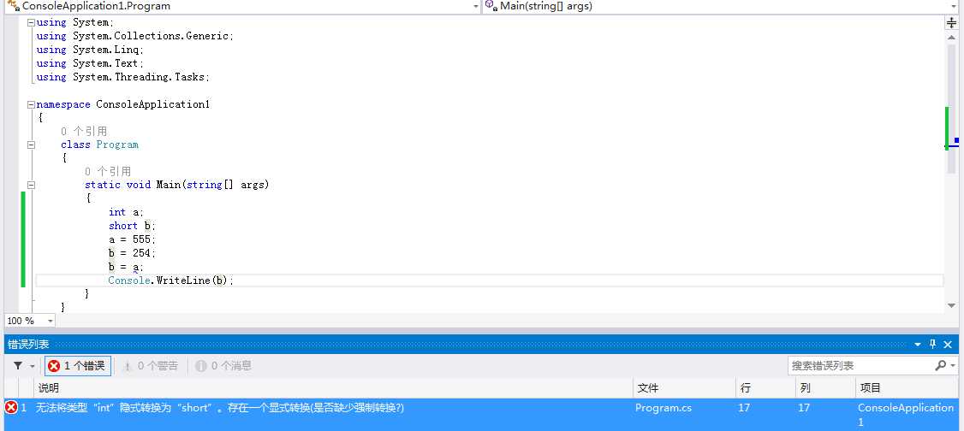Click the code line 'int a;'

click(x=125, y=212)
